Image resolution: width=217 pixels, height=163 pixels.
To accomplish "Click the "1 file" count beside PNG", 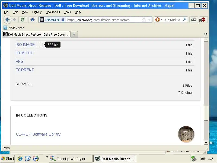I will click(x=189, y=62).
